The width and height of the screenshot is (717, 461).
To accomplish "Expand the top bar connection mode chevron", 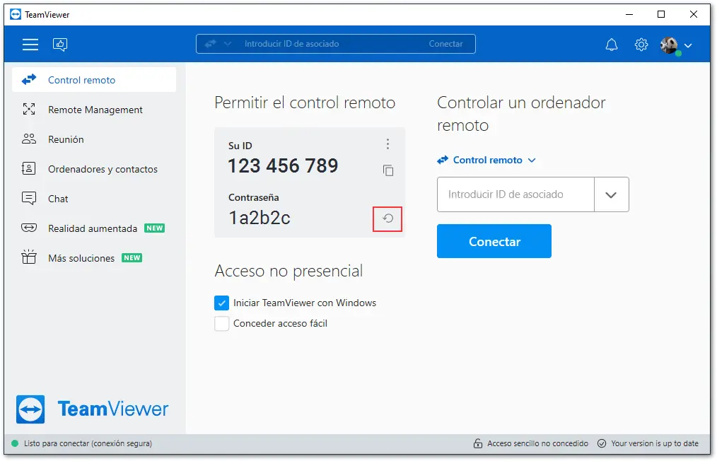I will [x=227, y=44].
